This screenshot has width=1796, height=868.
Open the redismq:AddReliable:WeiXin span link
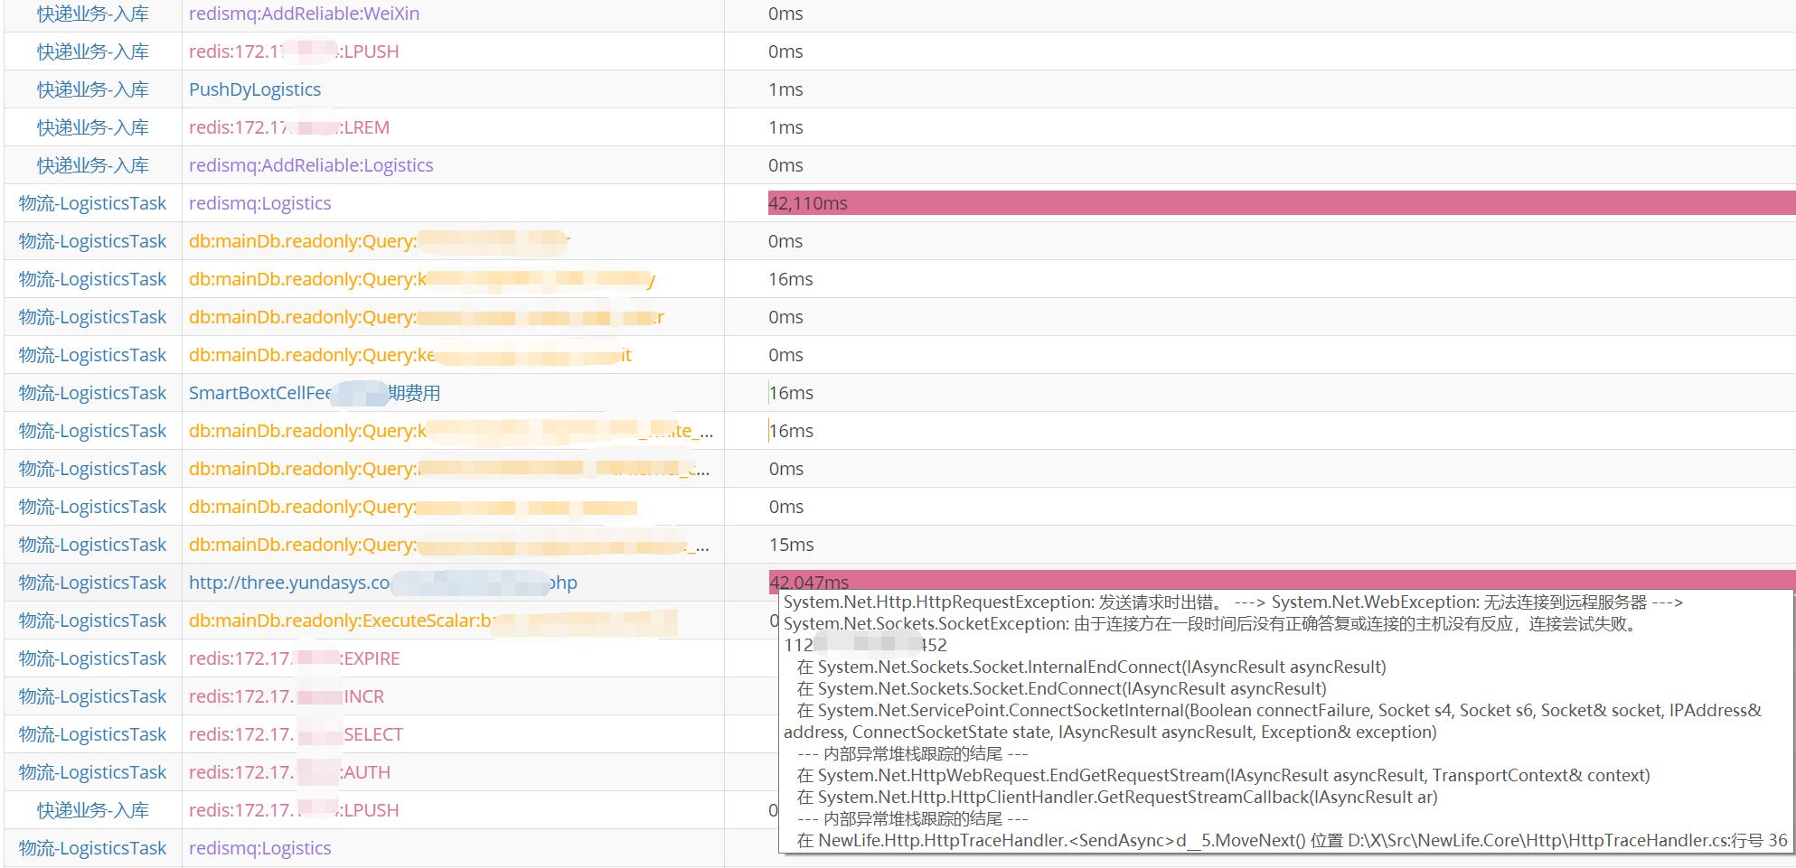coord(304,14)
